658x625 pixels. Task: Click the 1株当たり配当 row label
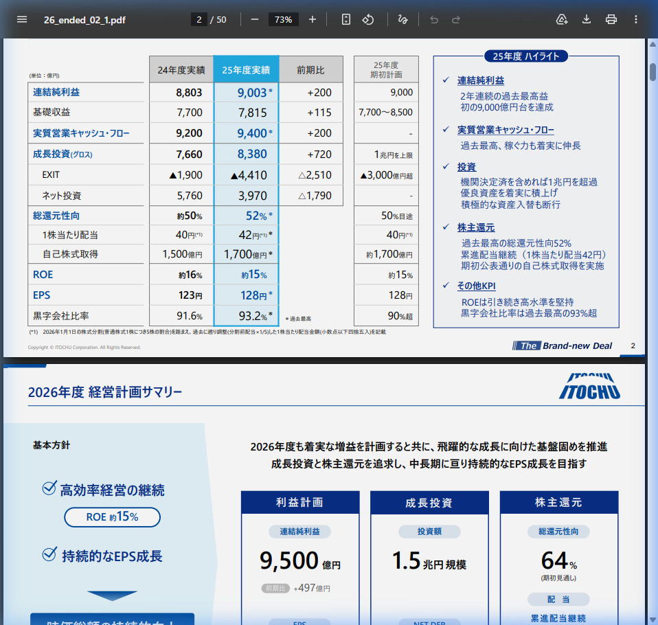pos(70,235)
